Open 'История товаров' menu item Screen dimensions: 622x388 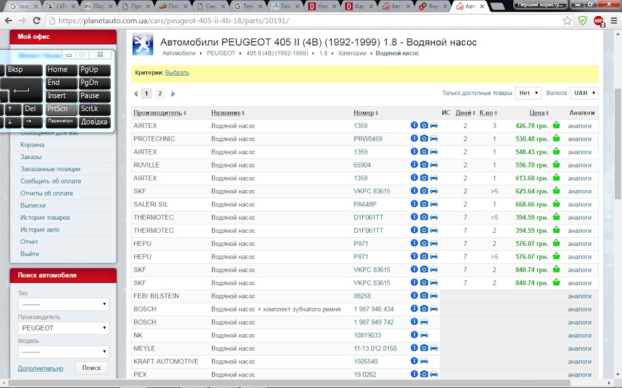[x=45, y=217]
